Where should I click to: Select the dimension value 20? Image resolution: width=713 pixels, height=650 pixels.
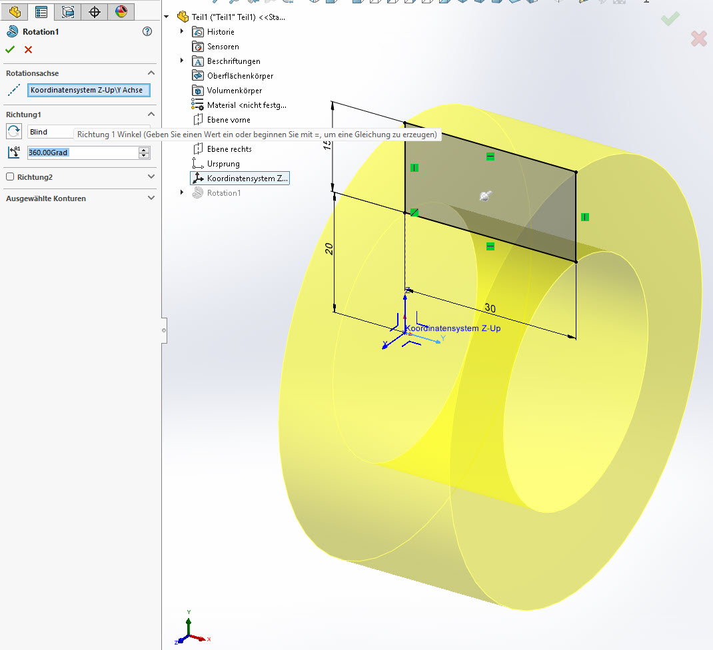coord(329,248)
